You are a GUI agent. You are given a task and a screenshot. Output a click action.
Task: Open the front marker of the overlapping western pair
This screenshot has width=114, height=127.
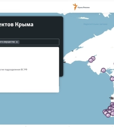point(91,60)
